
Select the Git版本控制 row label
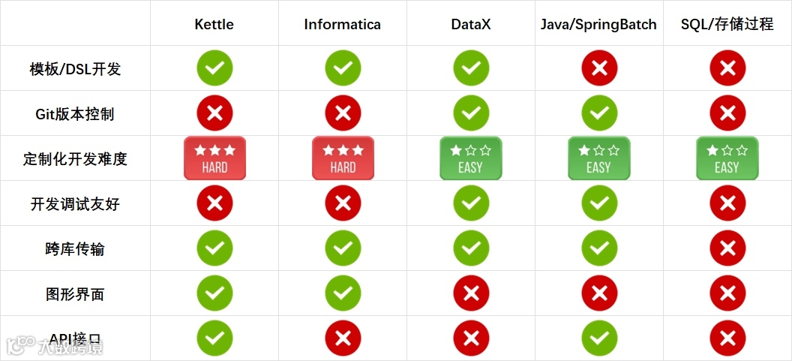(75, 114)
